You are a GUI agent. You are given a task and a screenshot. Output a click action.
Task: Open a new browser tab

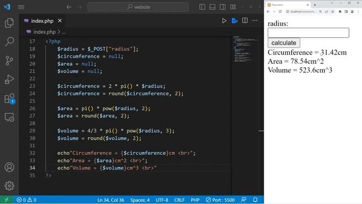[x=314, y=5]
